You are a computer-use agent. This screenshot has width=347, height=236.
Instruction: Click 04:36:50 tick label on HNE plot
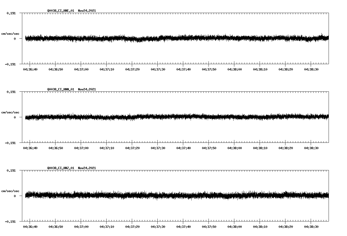pos(56,69)
